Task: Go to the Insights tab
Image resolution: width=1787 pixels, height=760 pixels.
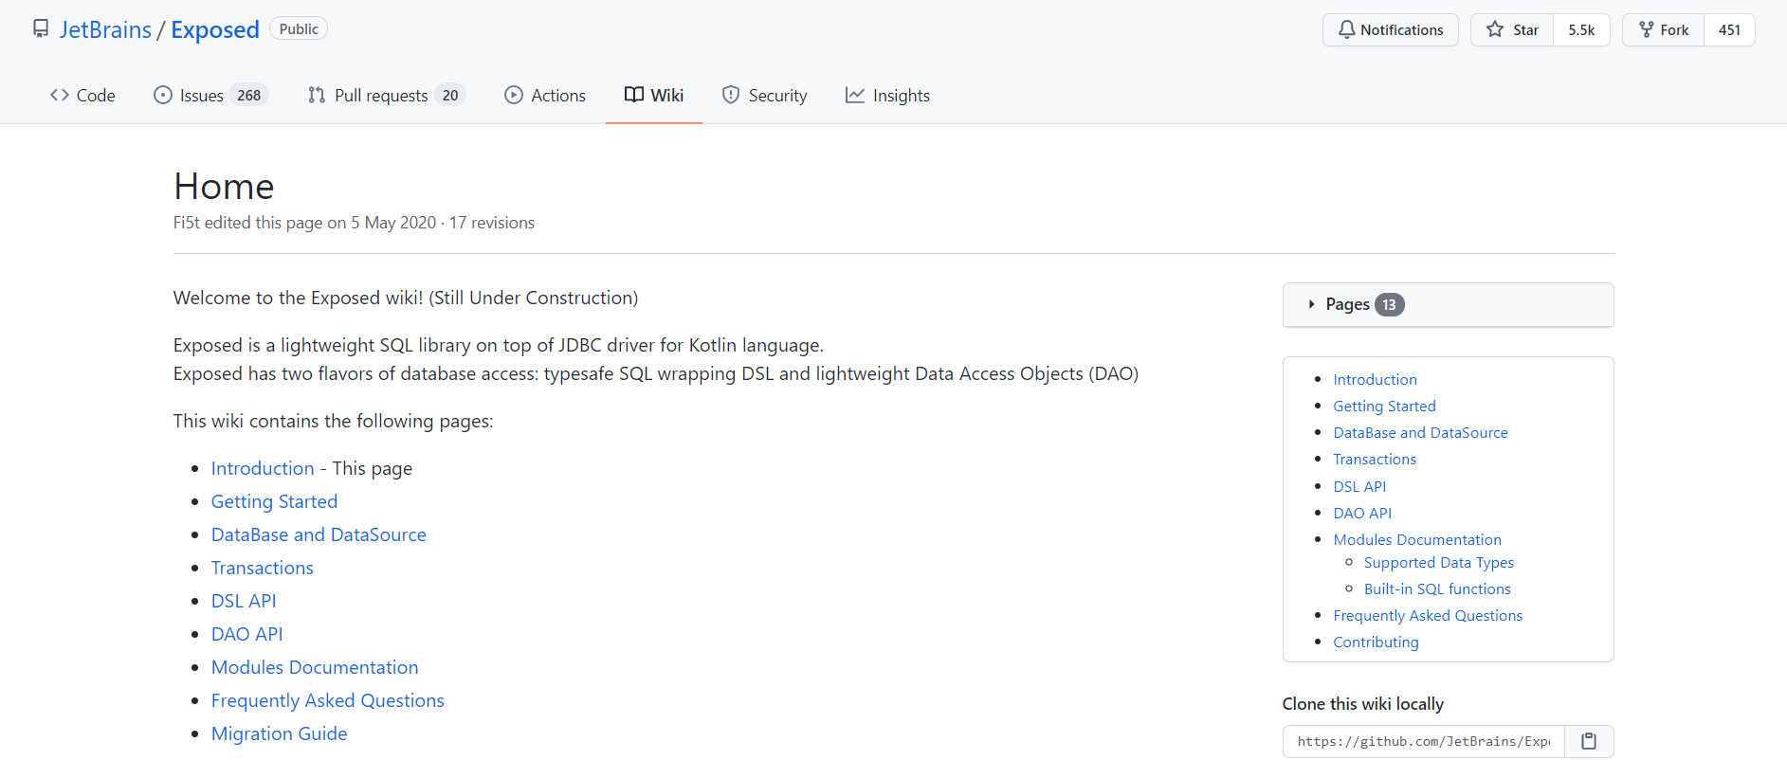Action: coord(887,95)
